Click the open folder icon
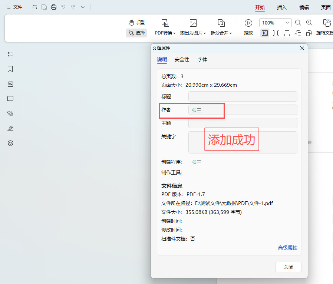 point(34,7)
